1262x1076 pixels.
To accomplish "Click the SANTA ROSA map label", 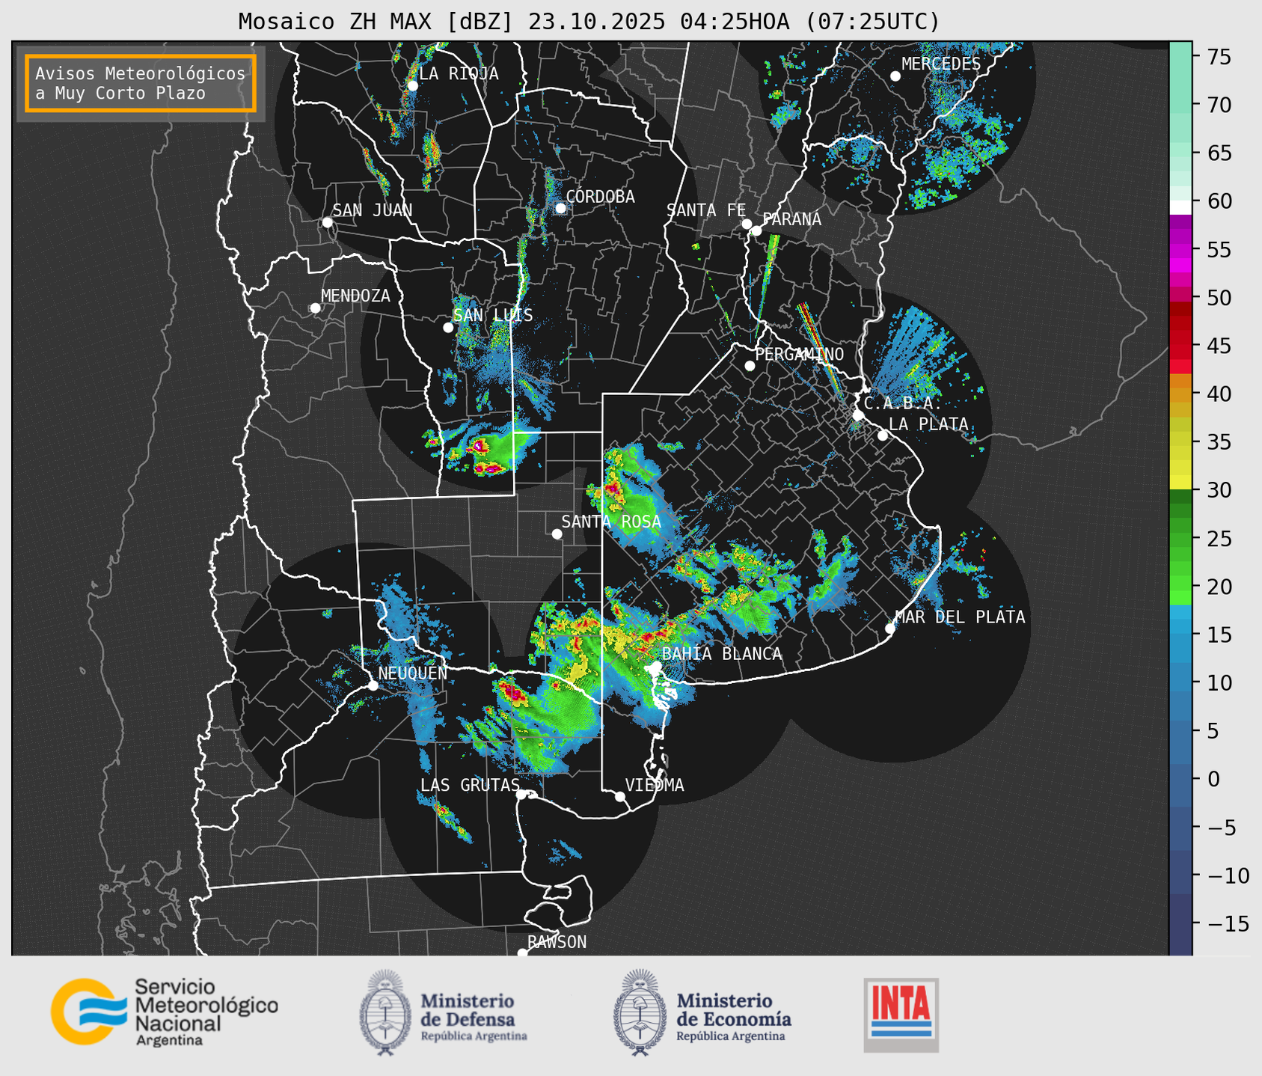I will (x=611, y=522).
